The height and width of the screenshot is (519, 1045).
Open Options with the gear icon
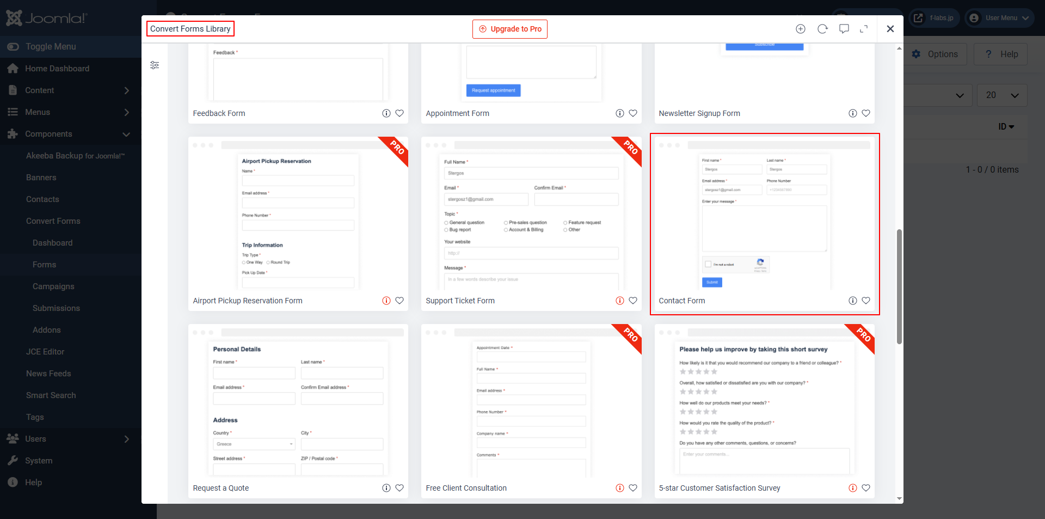935,54
